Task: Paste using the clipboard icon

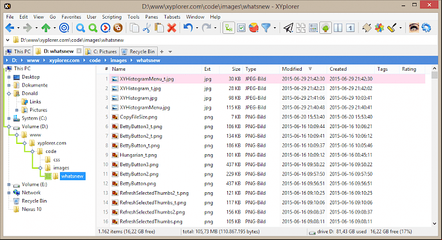Action: [x=159, y=28]
